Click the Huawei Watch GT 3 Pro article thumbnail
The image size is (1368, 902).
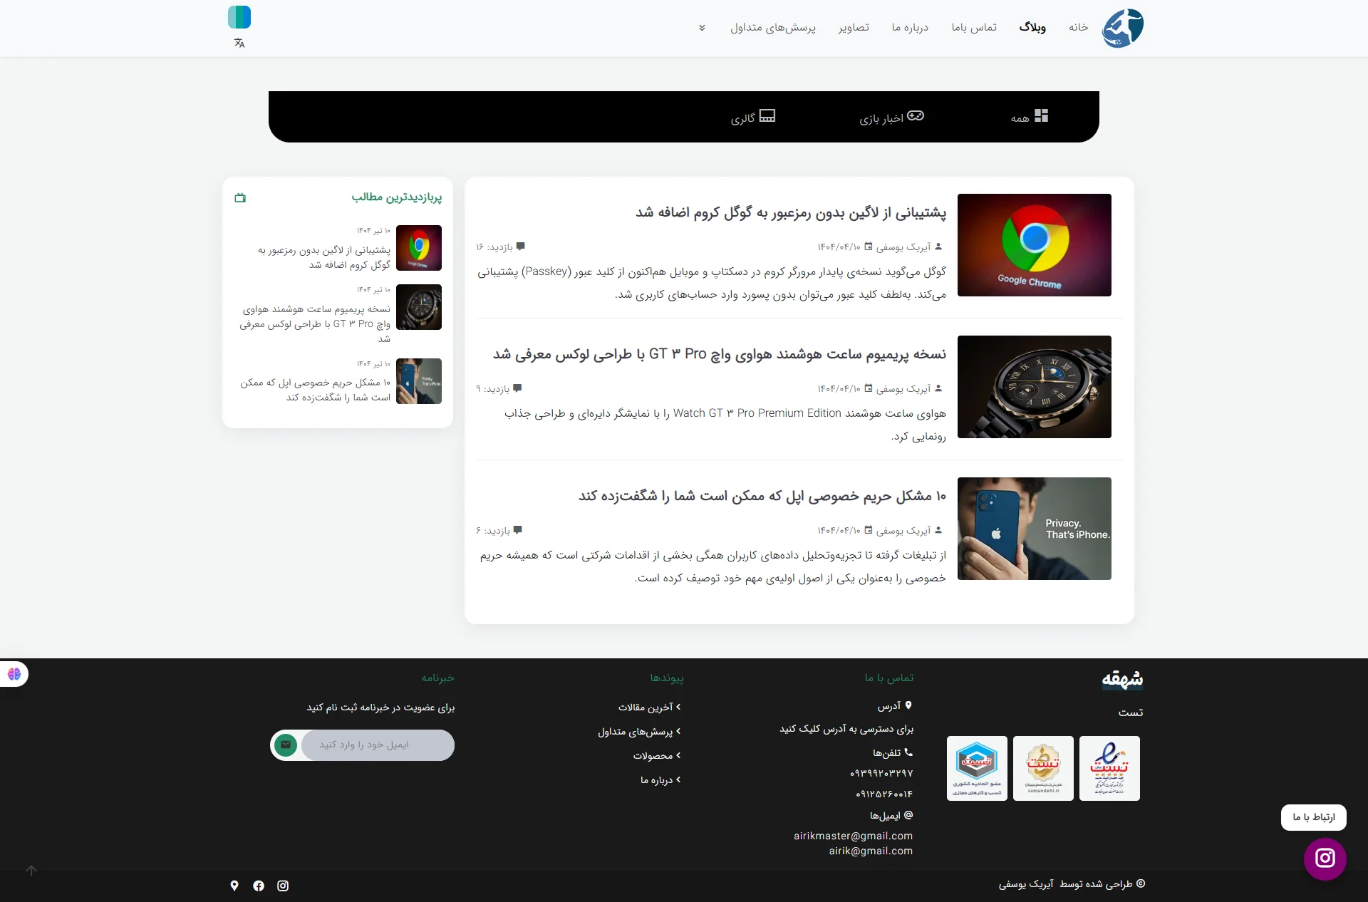point(1034,387)
